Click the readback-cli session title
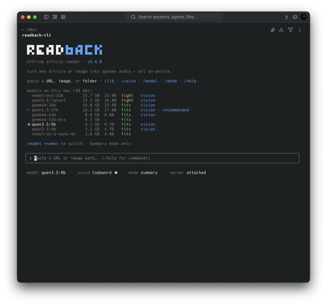327x305 pixels. pyautogui.click(x=36, y=35)
